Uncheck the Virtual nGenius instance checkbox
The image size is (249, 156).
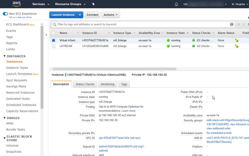pyautogui.click(x=54, y=40)
